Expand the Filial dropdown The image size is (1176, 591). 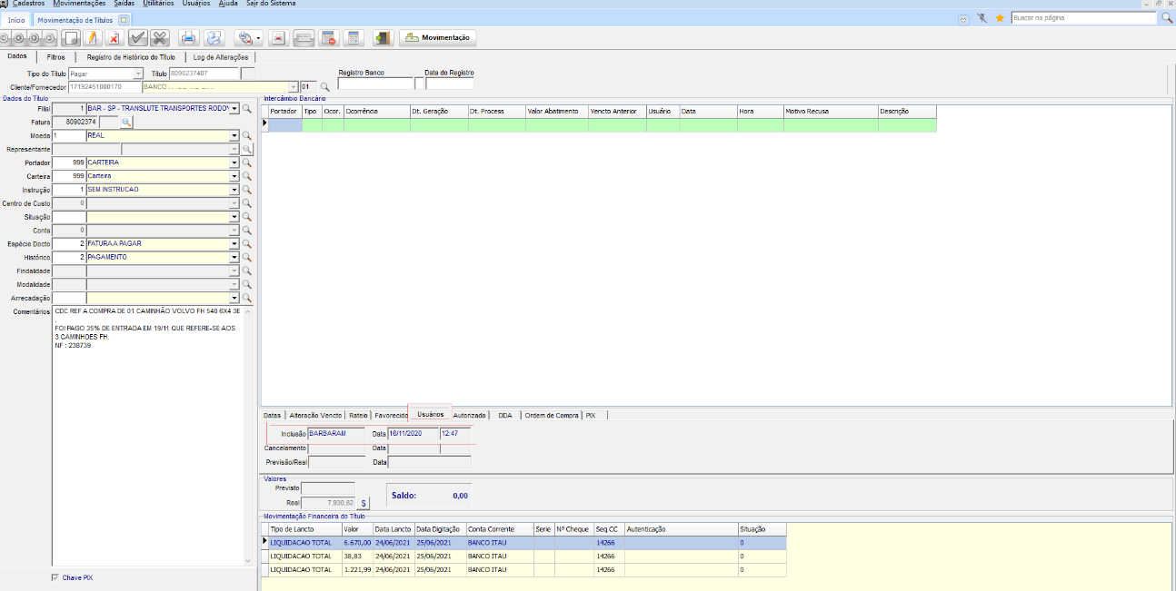[x=234, y=108]
